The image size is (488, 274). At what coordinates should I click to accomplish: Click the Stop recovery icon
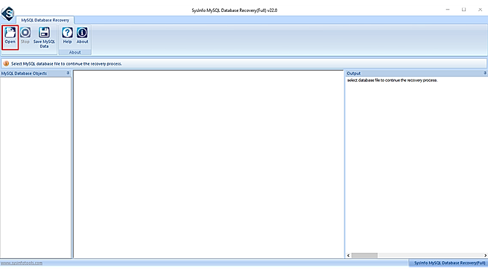tap(25, 36)
